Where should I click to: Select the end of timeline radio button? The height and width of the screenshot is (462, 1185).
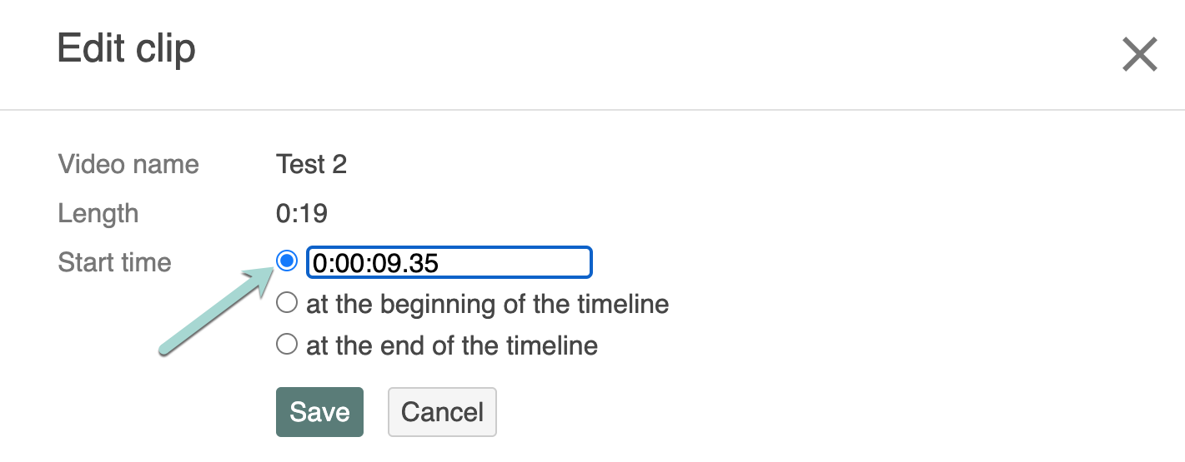point(287,344)
